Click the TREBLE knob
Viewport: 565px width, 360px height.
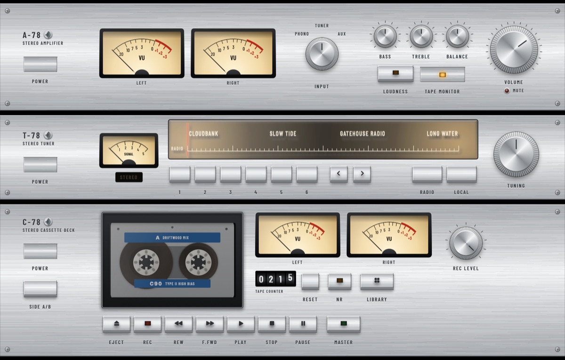pos(421,36)
